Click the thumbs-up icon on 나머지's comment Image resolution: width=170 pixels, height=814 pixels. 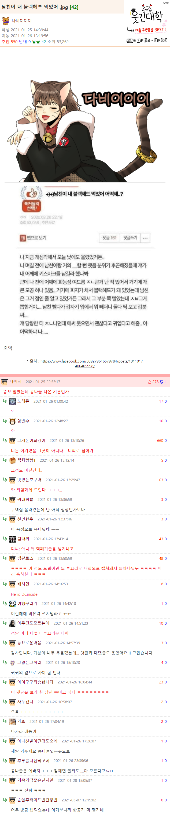[x=149, y=382]
